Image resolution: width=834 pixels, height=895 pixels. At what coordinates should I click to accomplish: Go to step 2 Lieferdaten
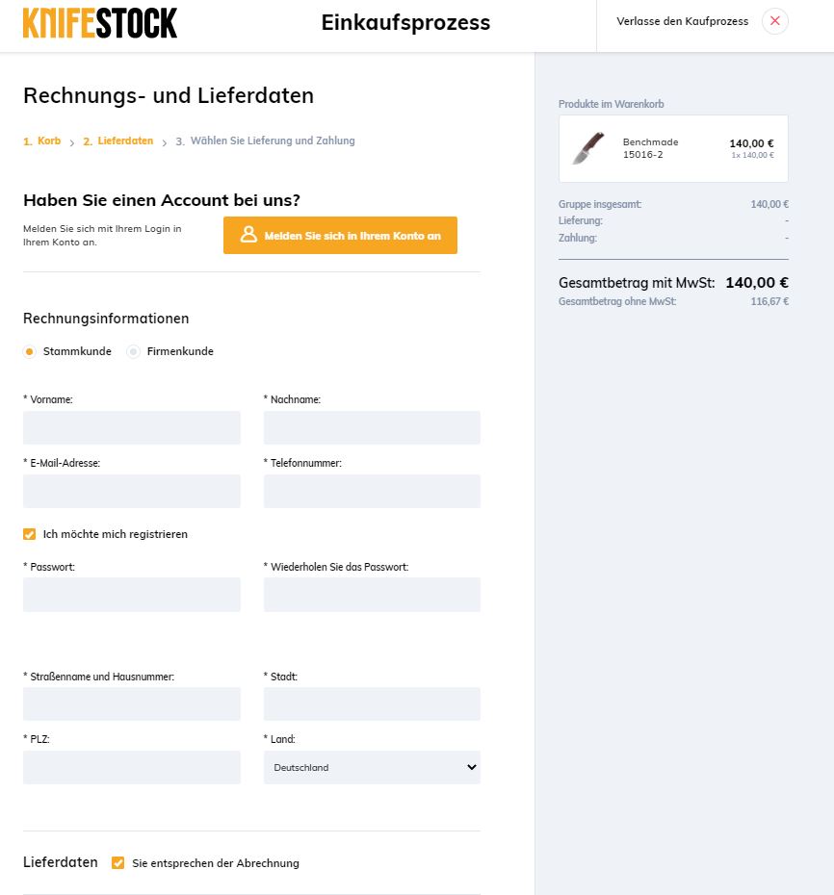[118, 141]
